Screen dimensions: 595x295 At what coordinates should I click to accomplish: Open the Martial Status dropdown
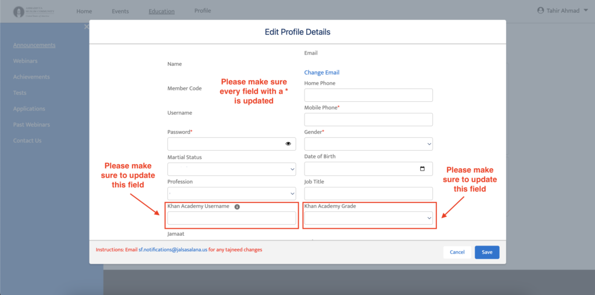[231, 169]
